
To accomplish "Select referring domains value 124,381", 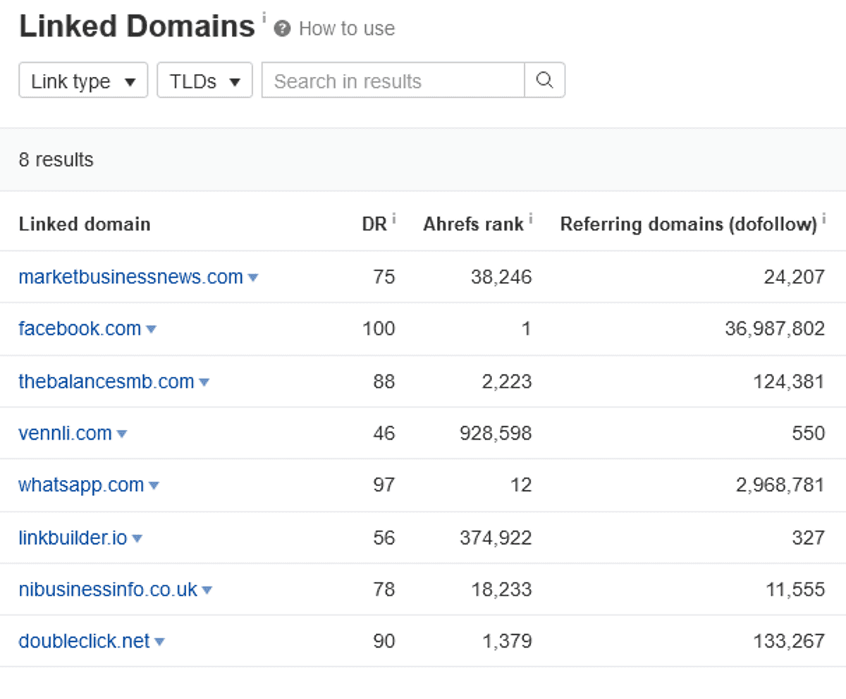I will tap(789, 381).
